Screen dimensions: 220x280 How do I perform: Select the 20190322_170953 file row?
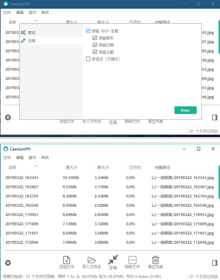109,214
